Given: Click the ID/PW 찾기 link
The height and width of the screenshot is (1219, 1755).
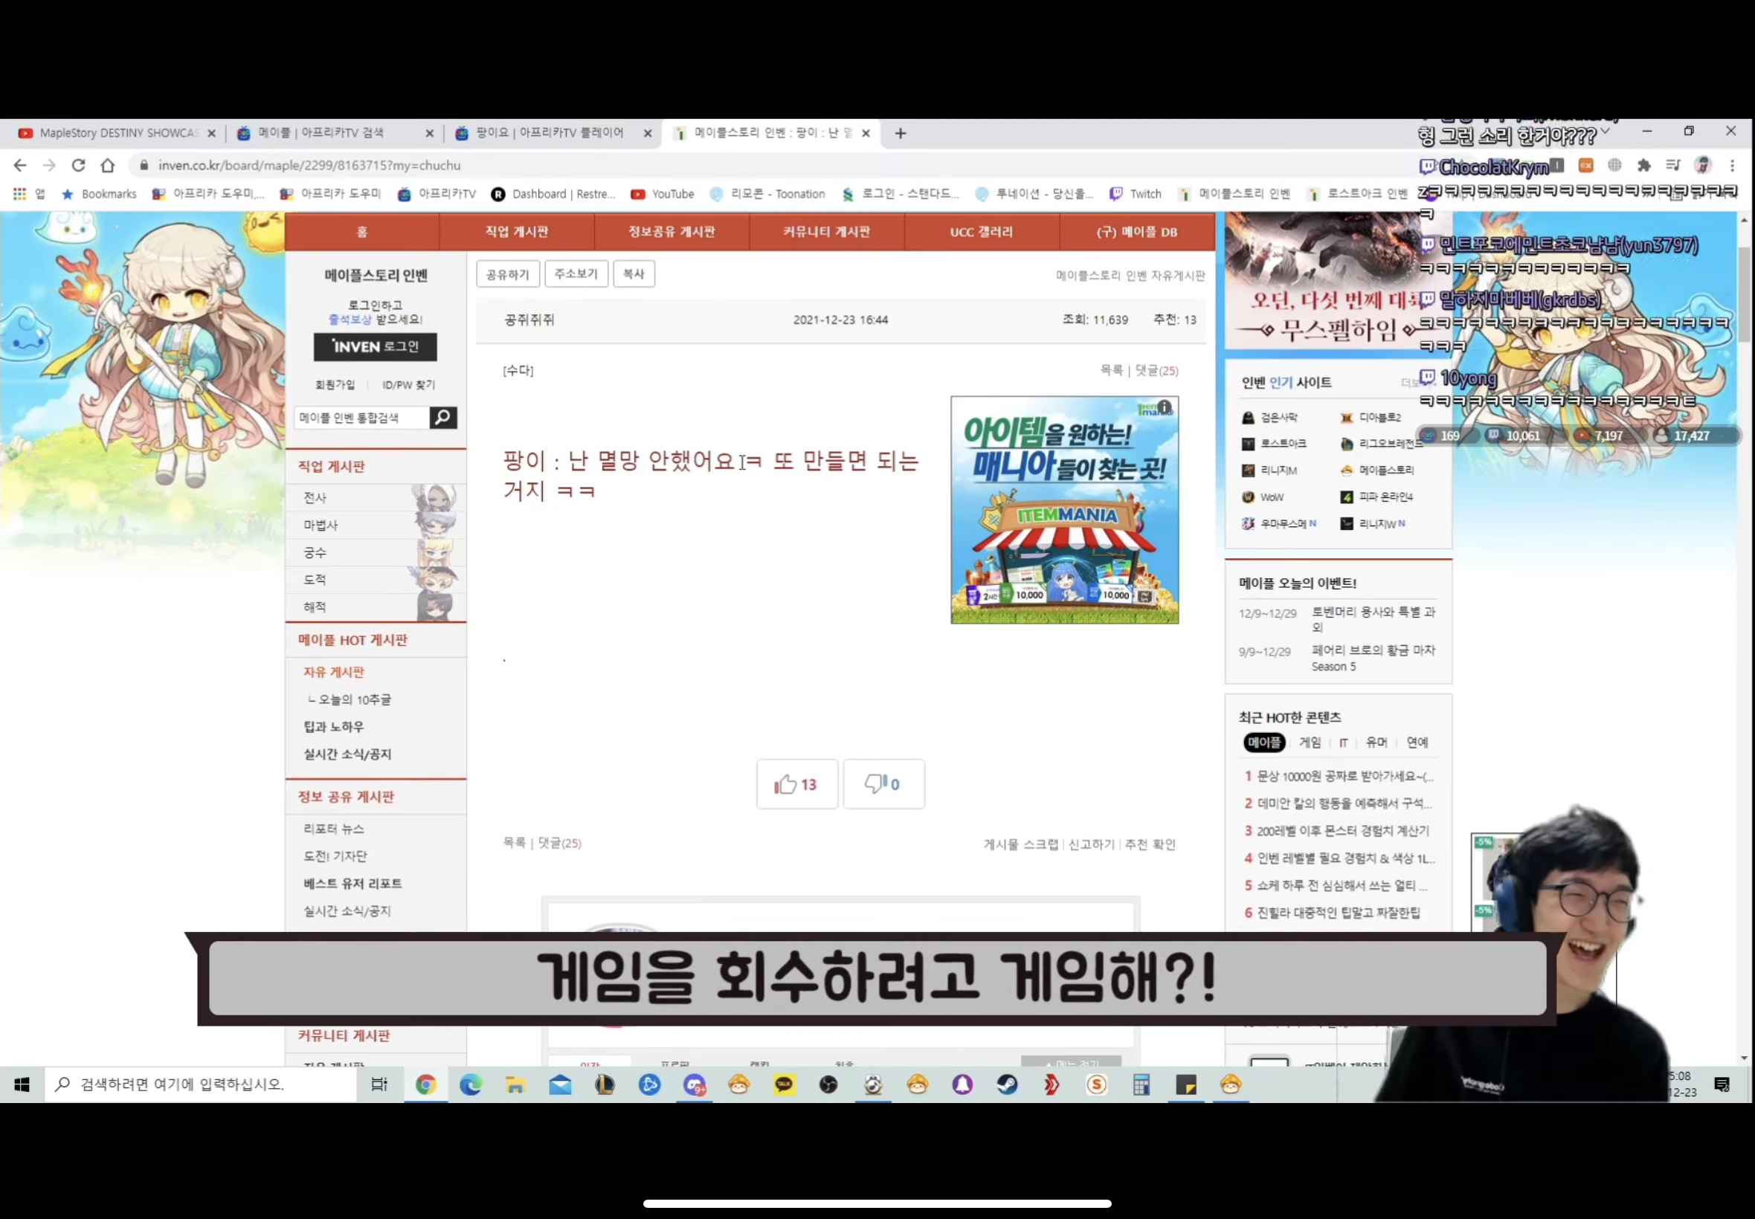Looking at the screenshot, I should (409, 384).
